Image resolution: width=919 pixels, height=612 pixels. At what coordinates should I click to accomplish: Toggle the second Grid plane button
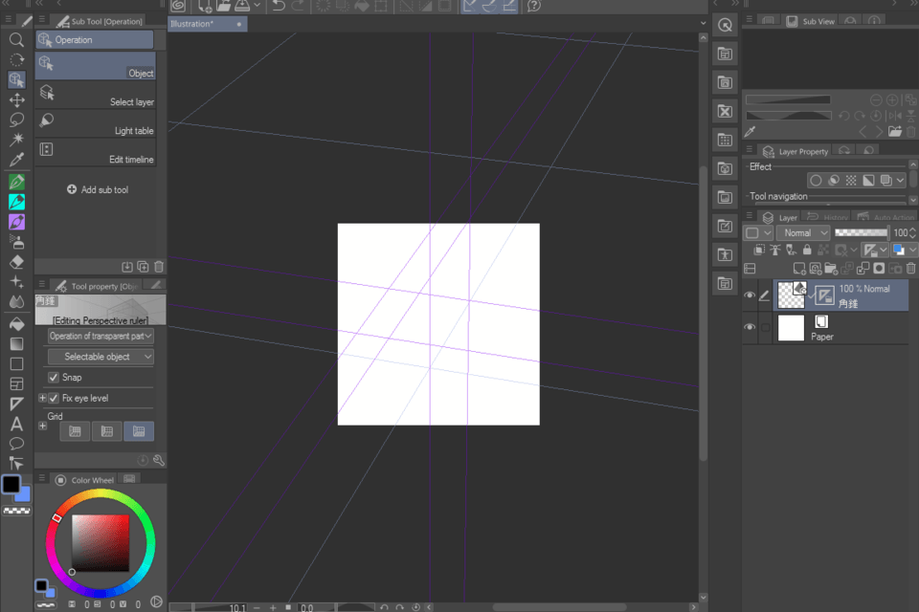coord(106,431)
